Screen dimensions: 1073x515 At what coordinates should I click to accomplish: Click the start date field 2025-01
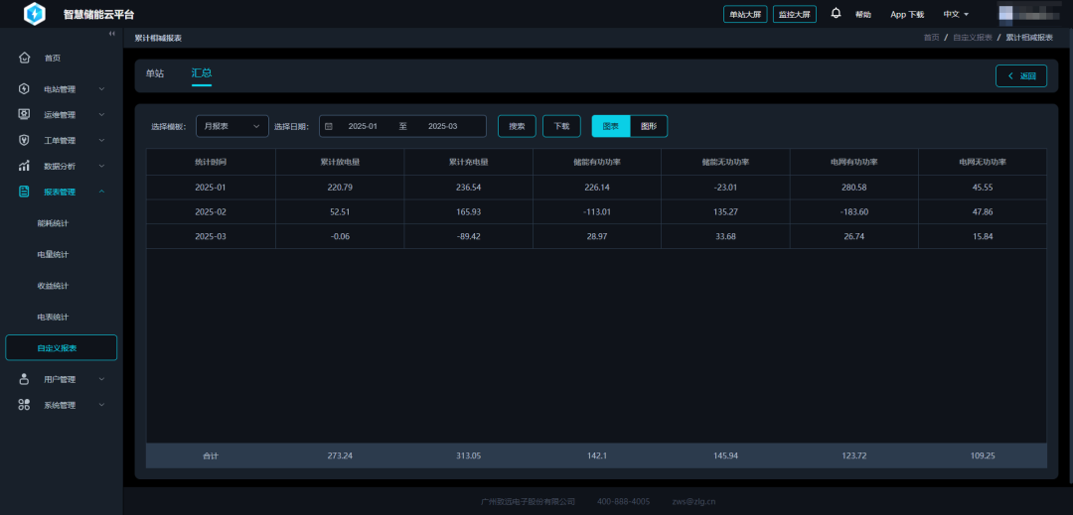coord(363,126)
